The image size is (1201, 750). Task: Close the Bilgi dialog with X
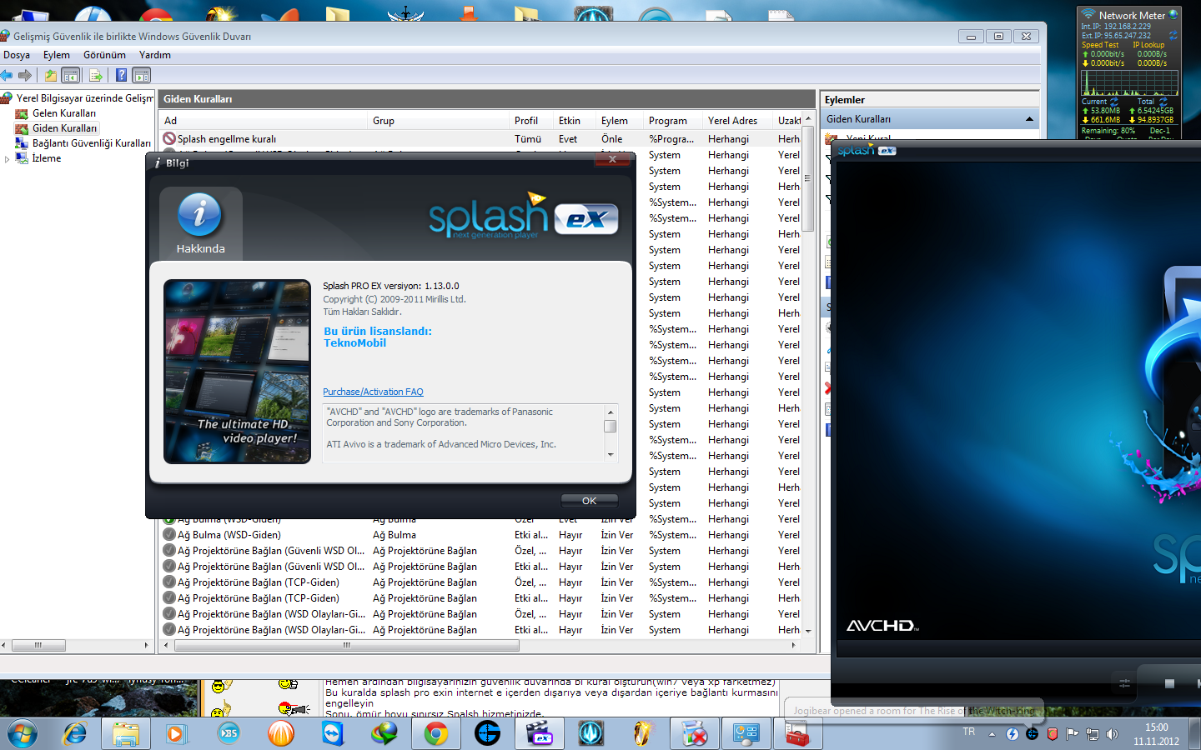click(x=612, y=159)
